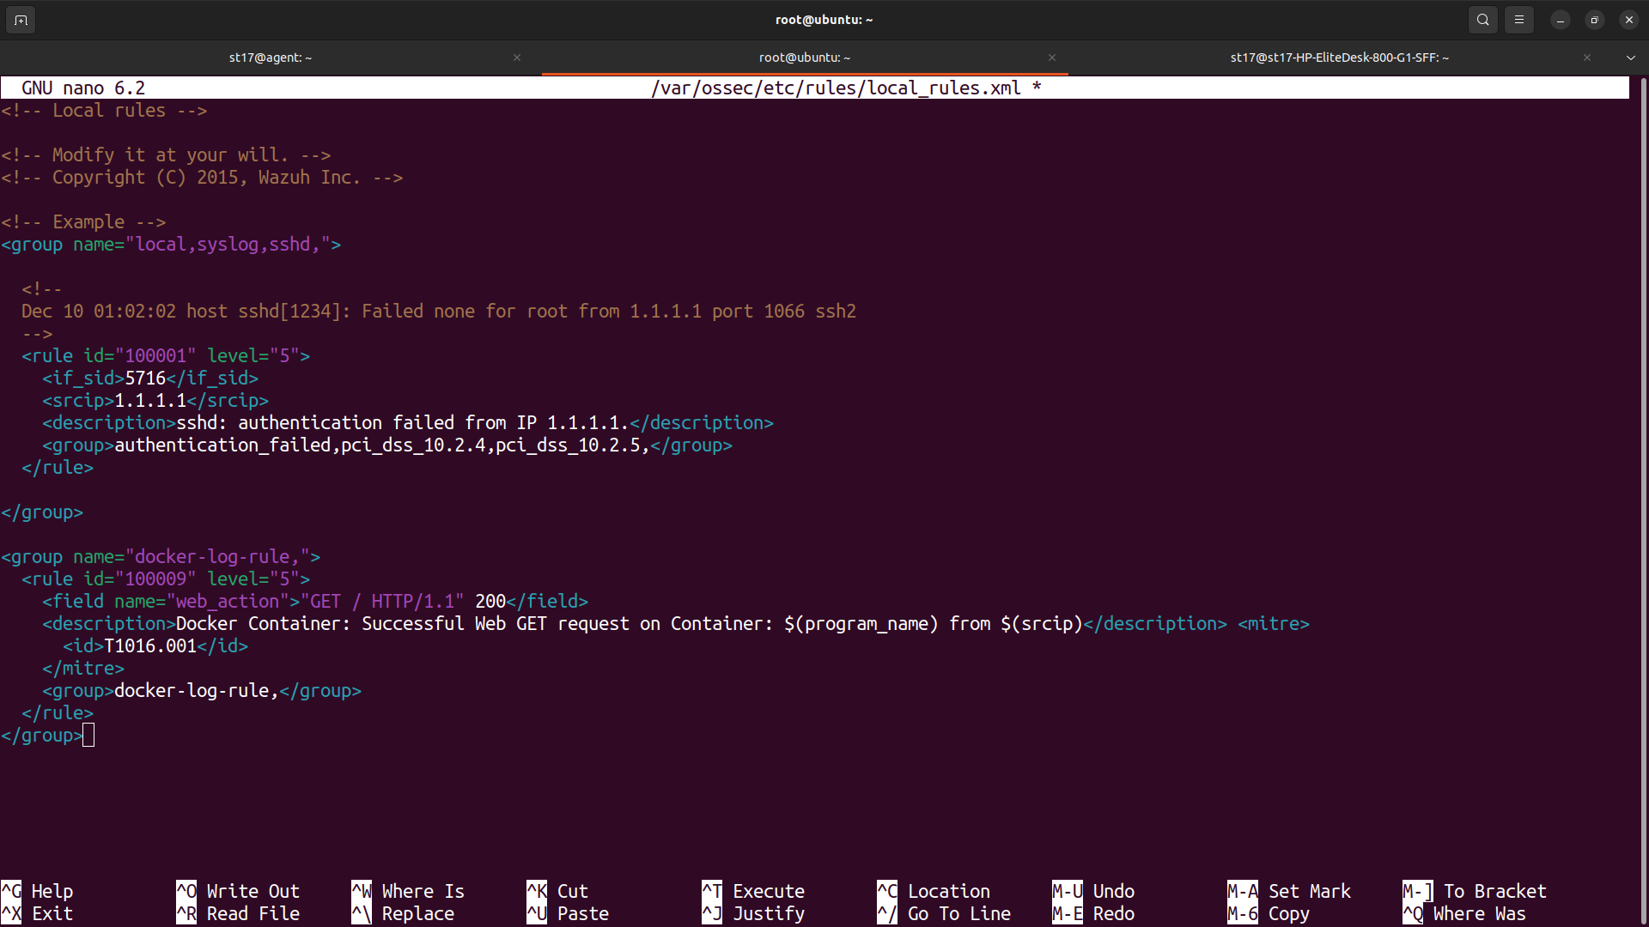1649x927 pixels.
Task: Click the mitre id T1016.001 line
Action: point(155,645)
